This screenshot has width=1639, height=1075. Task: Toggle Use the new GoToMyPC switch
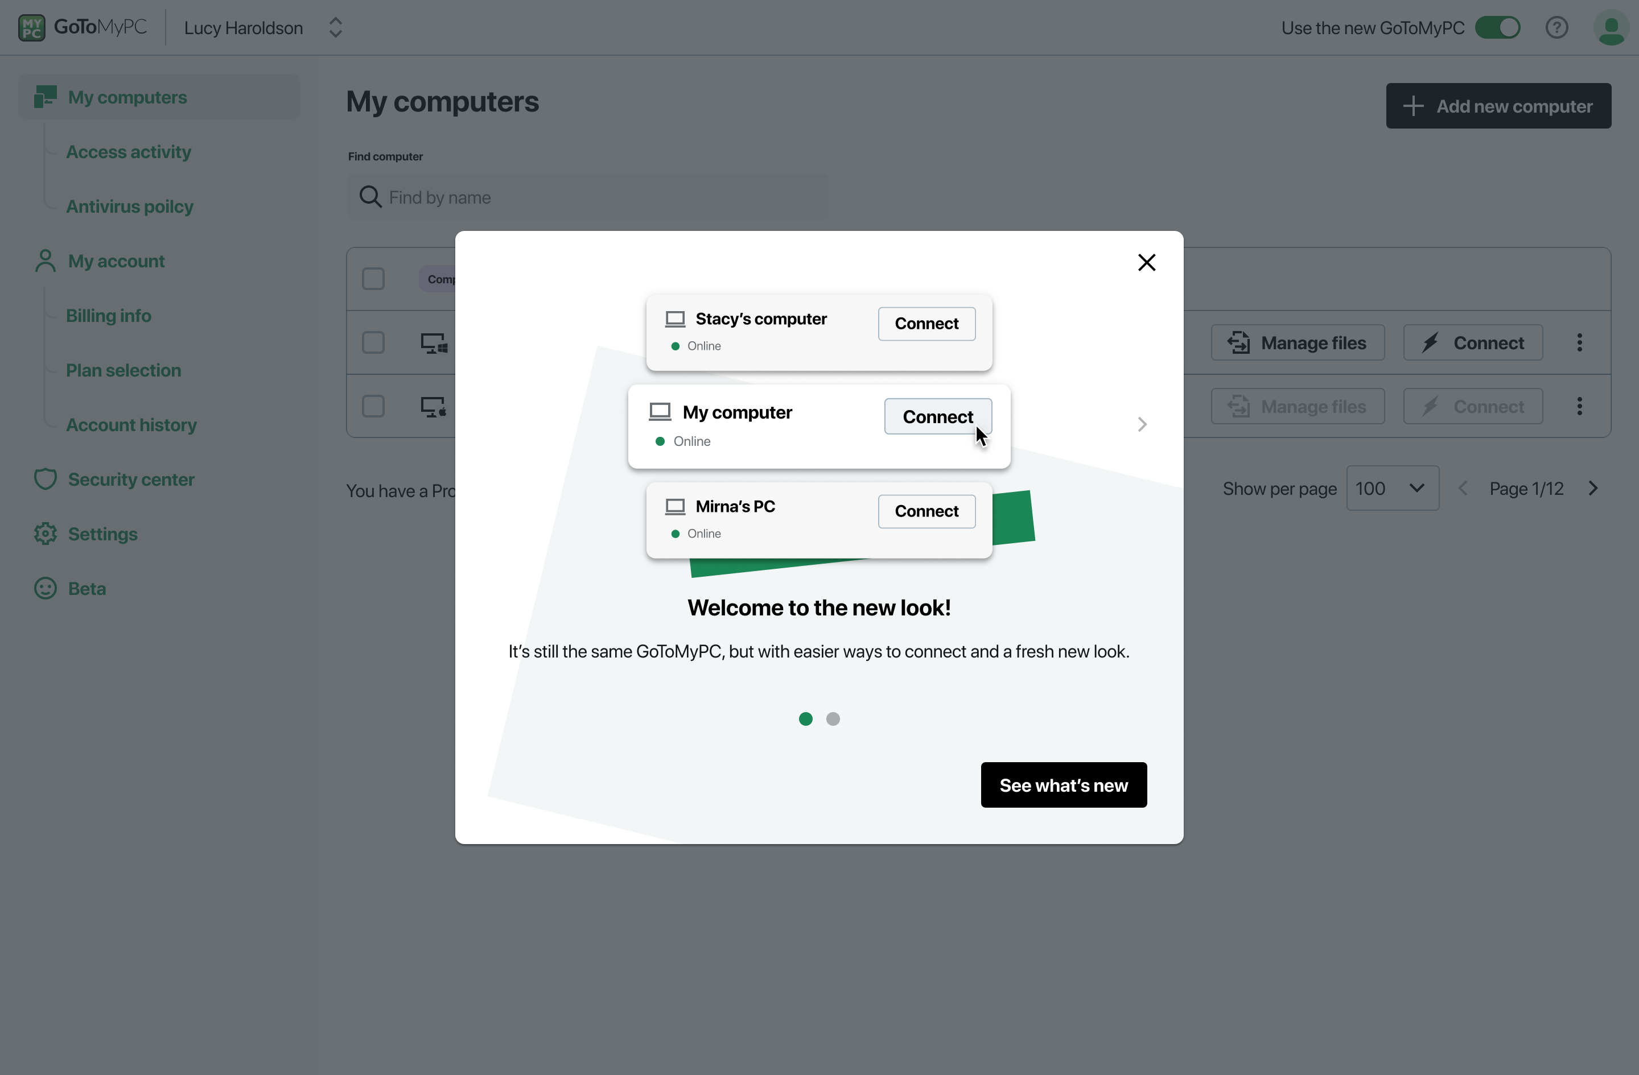[x=1497, y=27]
